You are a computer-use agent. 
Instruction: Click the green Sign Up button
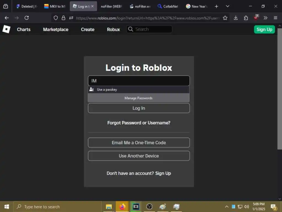click(x=264, y=29)
